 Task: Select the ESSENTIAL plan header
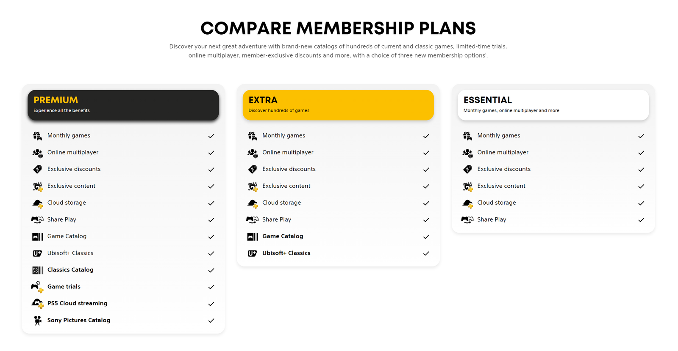click(x=553, y=105)
